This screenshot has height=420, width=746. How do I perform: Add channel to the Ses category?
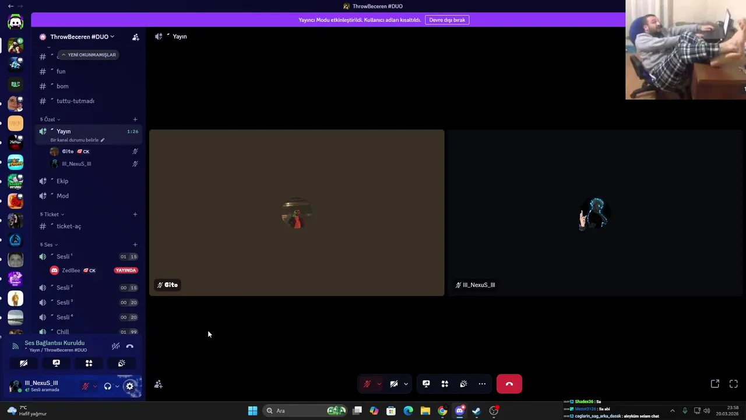pyautogui.click(x=135, y=245)
